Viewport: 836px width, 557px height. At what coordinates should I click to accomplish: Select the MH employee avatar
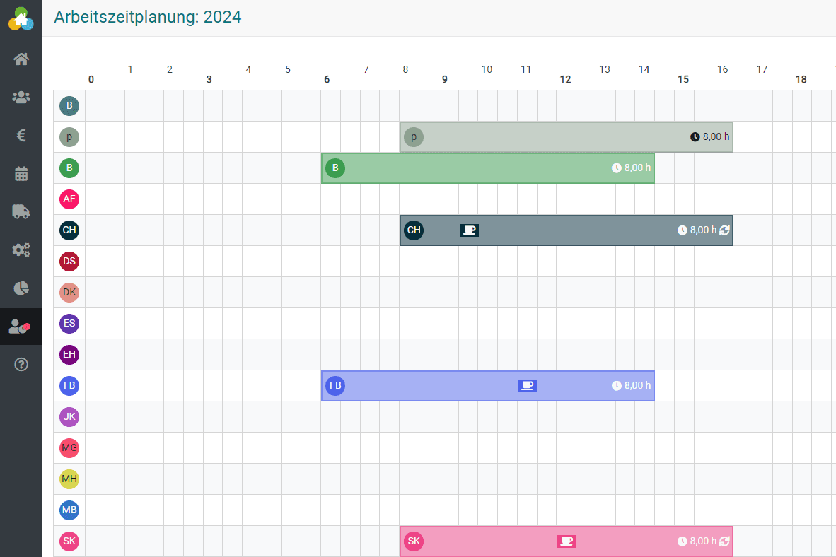click(69, 479)
